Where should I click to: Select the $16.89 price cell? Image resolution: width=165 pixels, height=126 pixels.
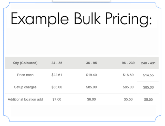[x=128, y=75]
